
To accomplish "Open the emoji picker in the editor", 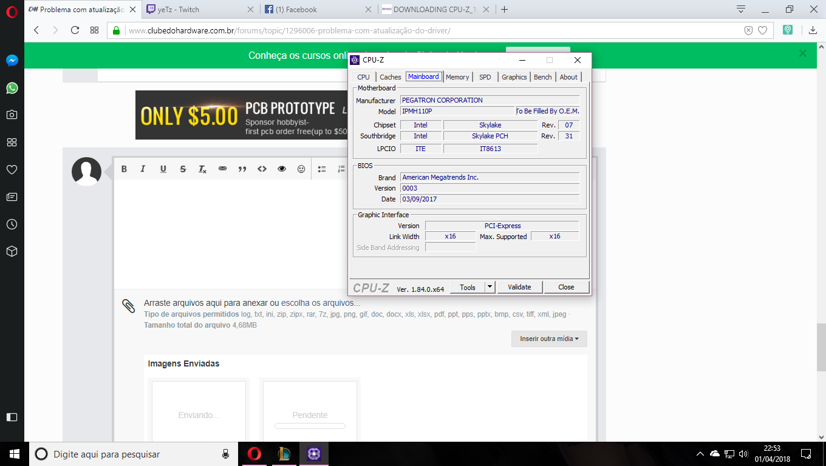I will [301, 169].
